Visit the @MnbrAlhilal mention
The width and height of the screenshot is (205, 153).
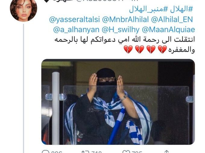pyautogui.click(x=125, y=19)
